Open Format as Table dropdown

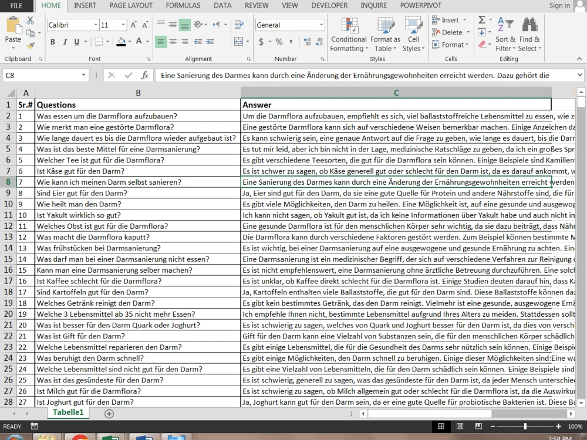[x=385, y=35]
